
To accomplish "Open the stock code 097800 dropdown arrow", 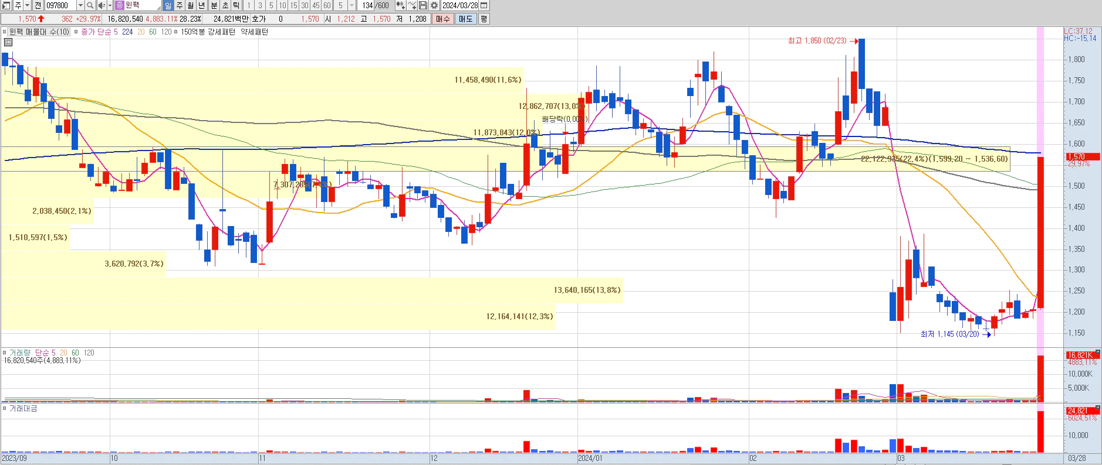I will 80,5.
